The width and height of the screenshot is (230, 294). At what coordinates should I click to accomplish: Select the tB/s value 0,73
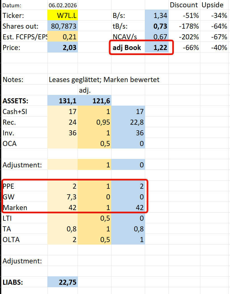(156, 26)
